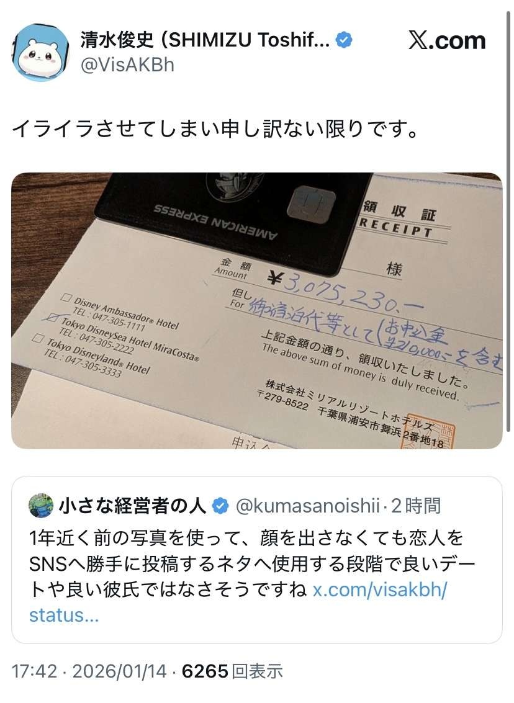514x703 pixels.
Task: Click the Disney Ambassador Hotel checkbox in photo
Action: [x=66, y=297]
